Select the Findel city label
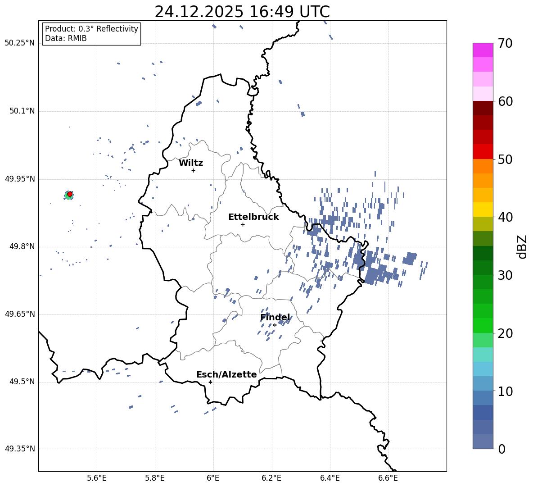 [x=275, y=317]
